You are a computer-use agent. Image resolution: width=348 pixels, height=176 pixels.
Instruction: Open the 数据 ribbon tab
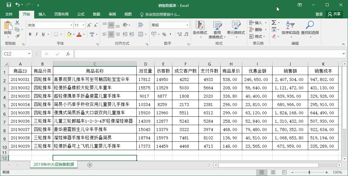[x=97, y=14]
